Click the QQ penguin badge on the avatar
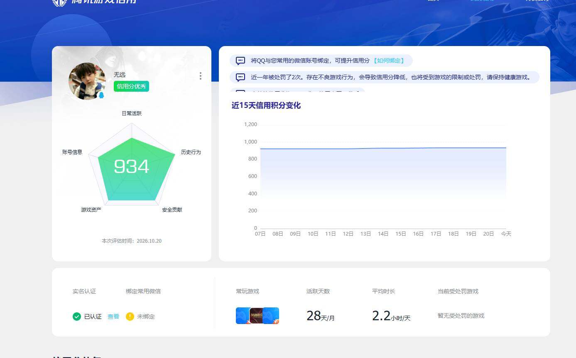This screenshot has height=358, width=576. pyautogui.click(x=101, y=95)
